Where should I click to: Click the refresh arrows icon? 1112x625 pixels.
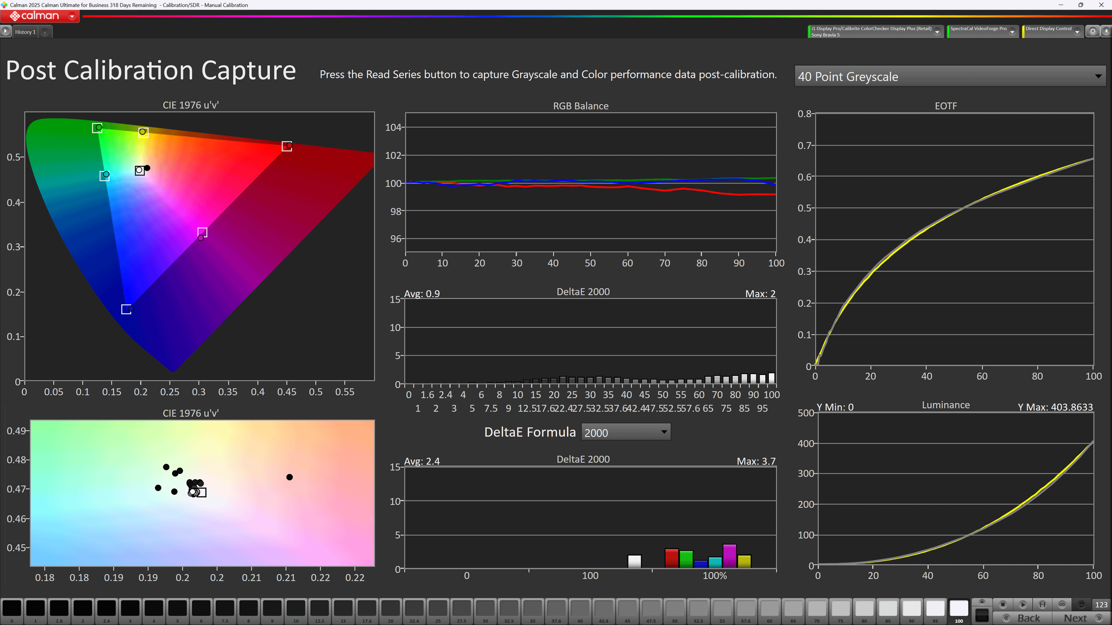[x=1082, y=605]
